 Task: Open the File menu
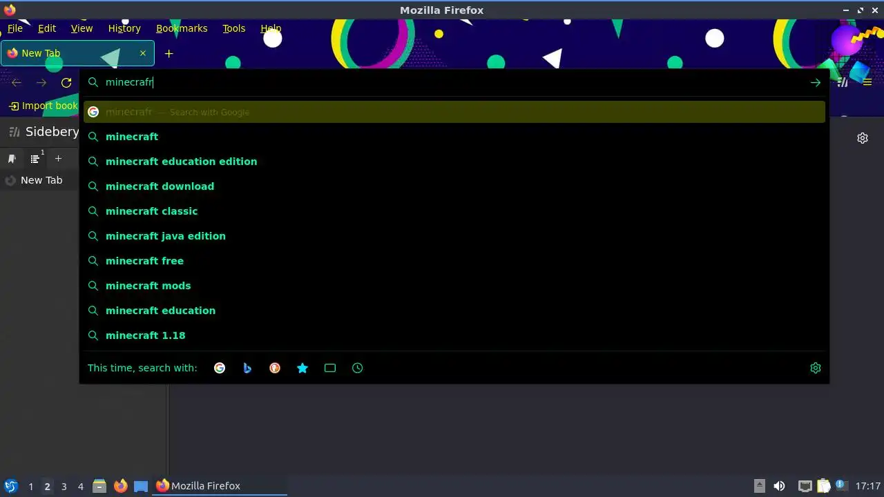(15, 28)
